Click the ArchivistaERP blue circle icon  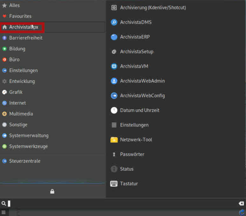[114, 37]
